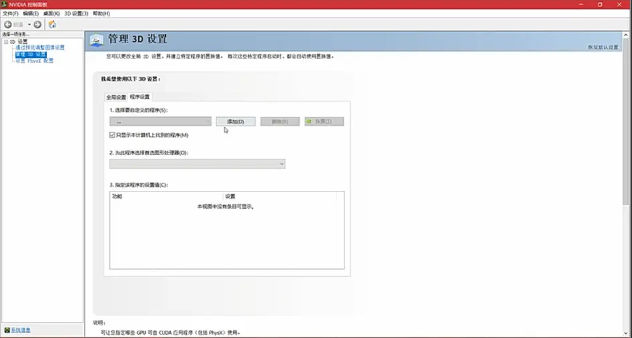The width and height of the screenshot is (632, 338).
Task: Open the 文件(F) menu
Action: point(11,13)
